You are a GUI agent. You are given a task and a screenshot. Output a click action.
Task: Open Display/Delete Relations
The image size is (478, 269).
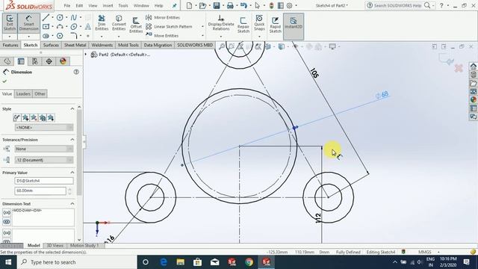tap(221, 23)
